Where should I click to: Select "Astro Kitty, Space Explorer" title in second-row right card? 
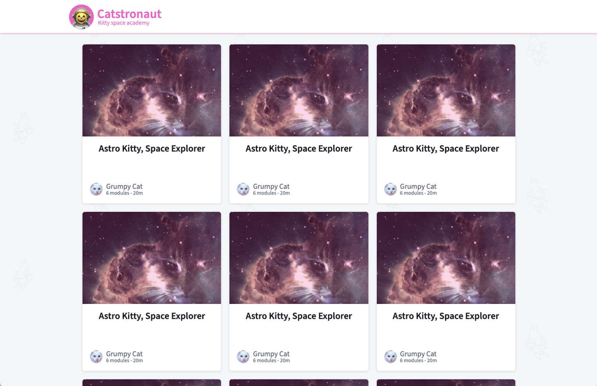coord(446,316)
